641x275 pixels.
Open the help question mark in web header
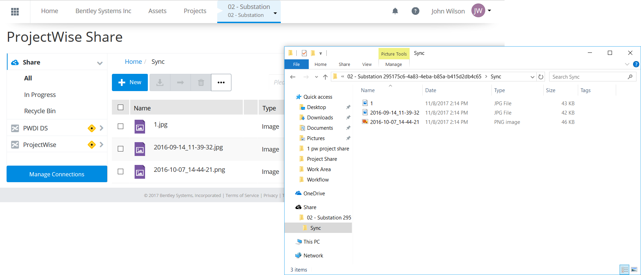(x=415, y=11)
